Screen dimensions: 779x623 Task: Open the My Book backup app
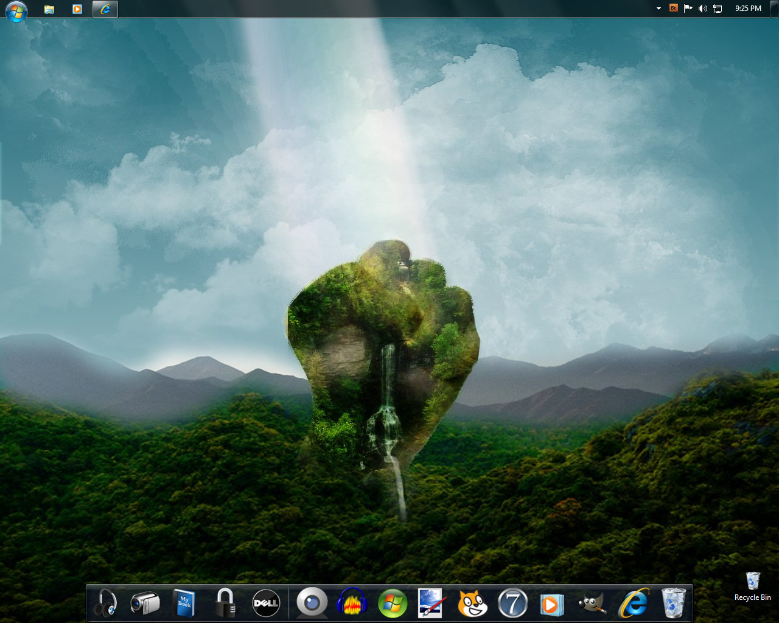click(185, 602)
